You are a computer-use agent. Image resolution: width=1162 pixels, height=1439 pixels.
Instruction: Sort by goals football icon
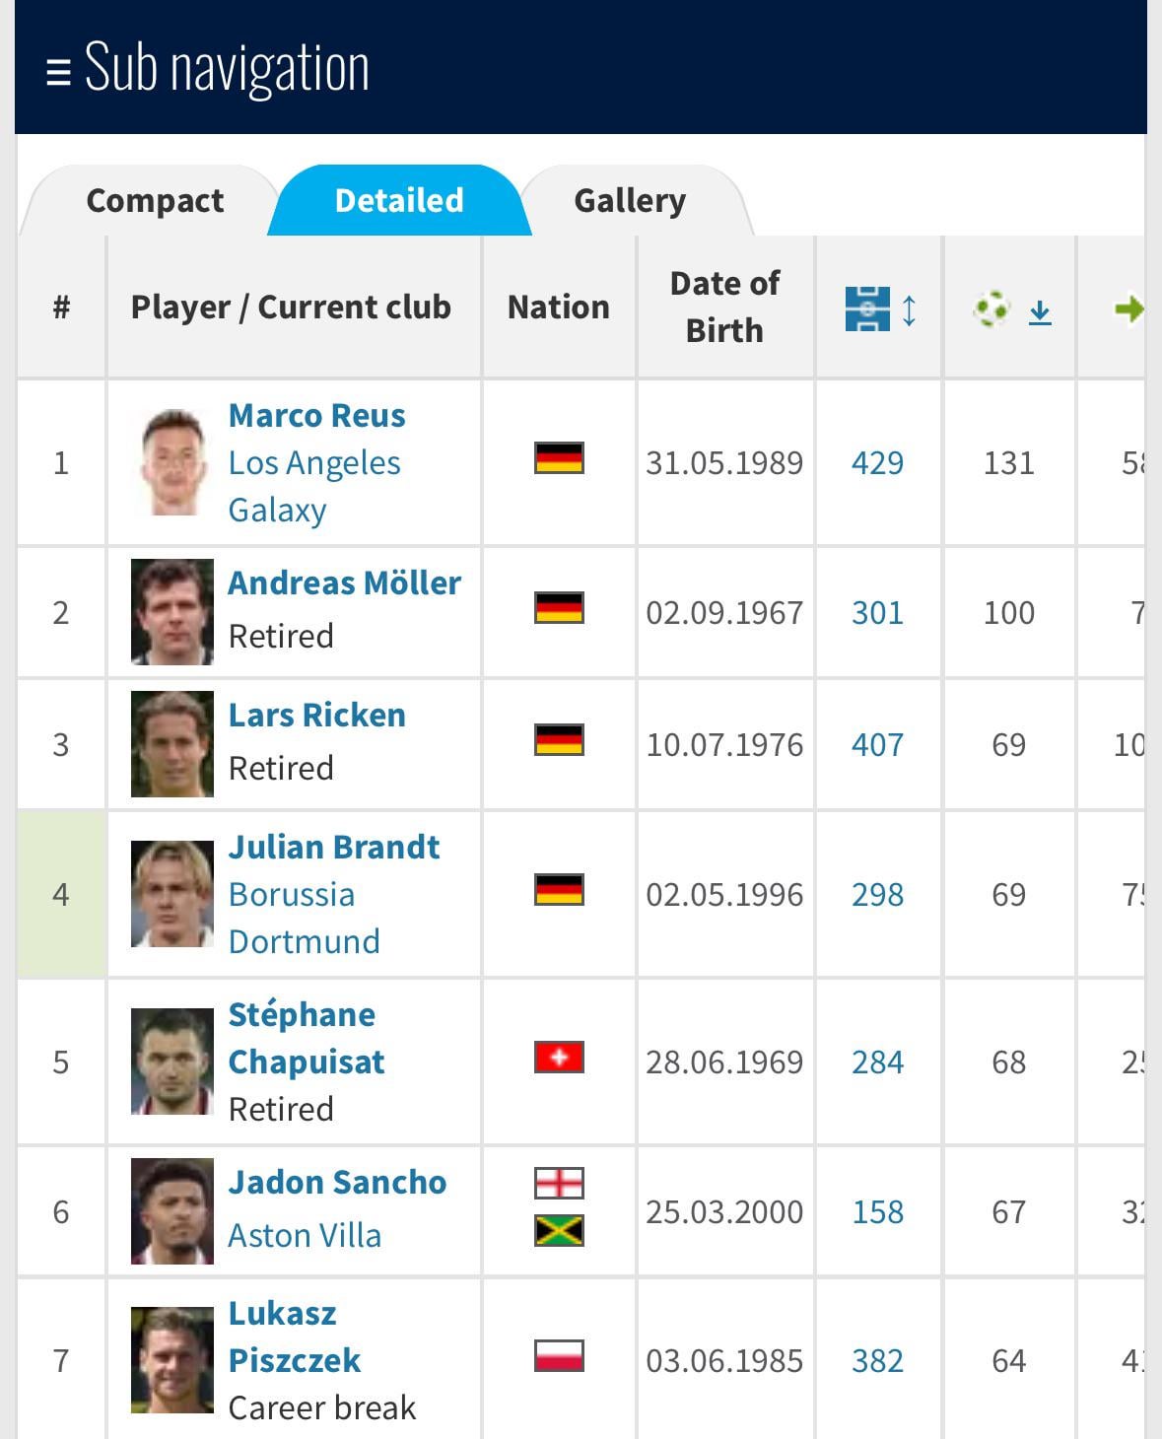coord(992,308)
